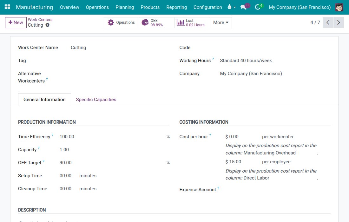Open the Planning menu
Image resolution: width=349 pixels, height=222 pixels.
pos(125,7)
